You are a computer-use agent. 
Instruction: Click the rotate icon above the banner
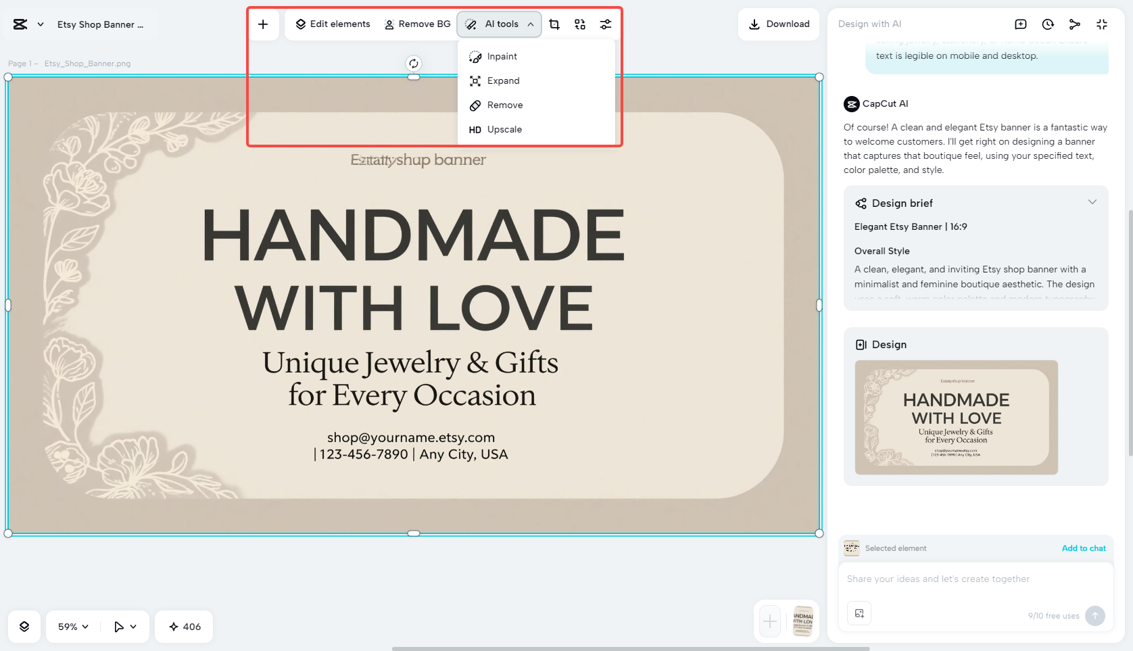[x=413, y=63]
